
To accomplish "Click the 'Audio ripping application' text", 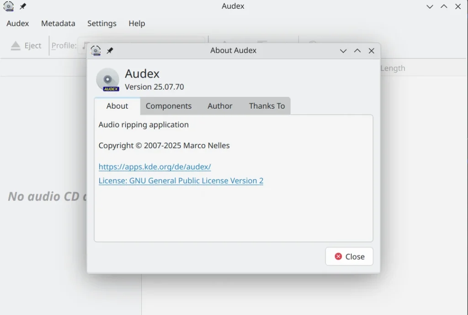I will pyautogui.click(x=144, y=125).
